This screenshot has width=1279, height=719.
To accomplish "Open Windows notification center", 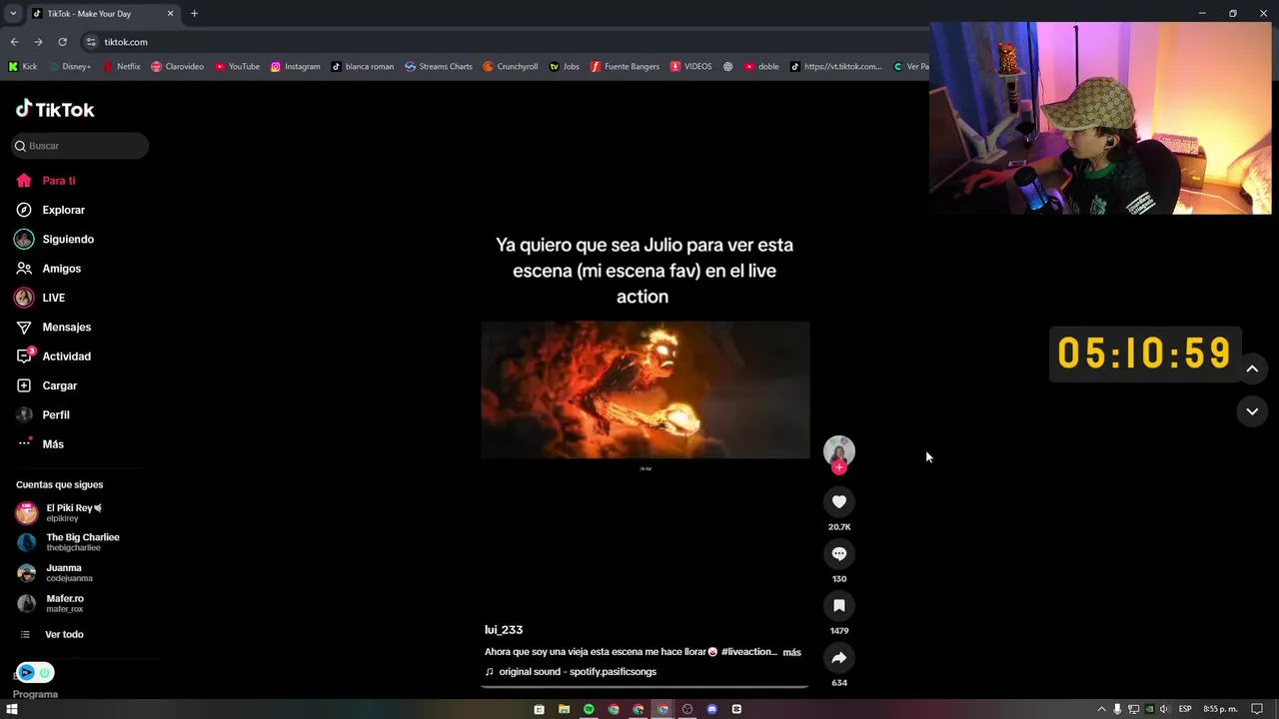I will click(1257, 709).
